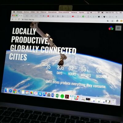Go back using the browser back arrow
The width and height of the screenshot is (123, 123).
point(13,19)
